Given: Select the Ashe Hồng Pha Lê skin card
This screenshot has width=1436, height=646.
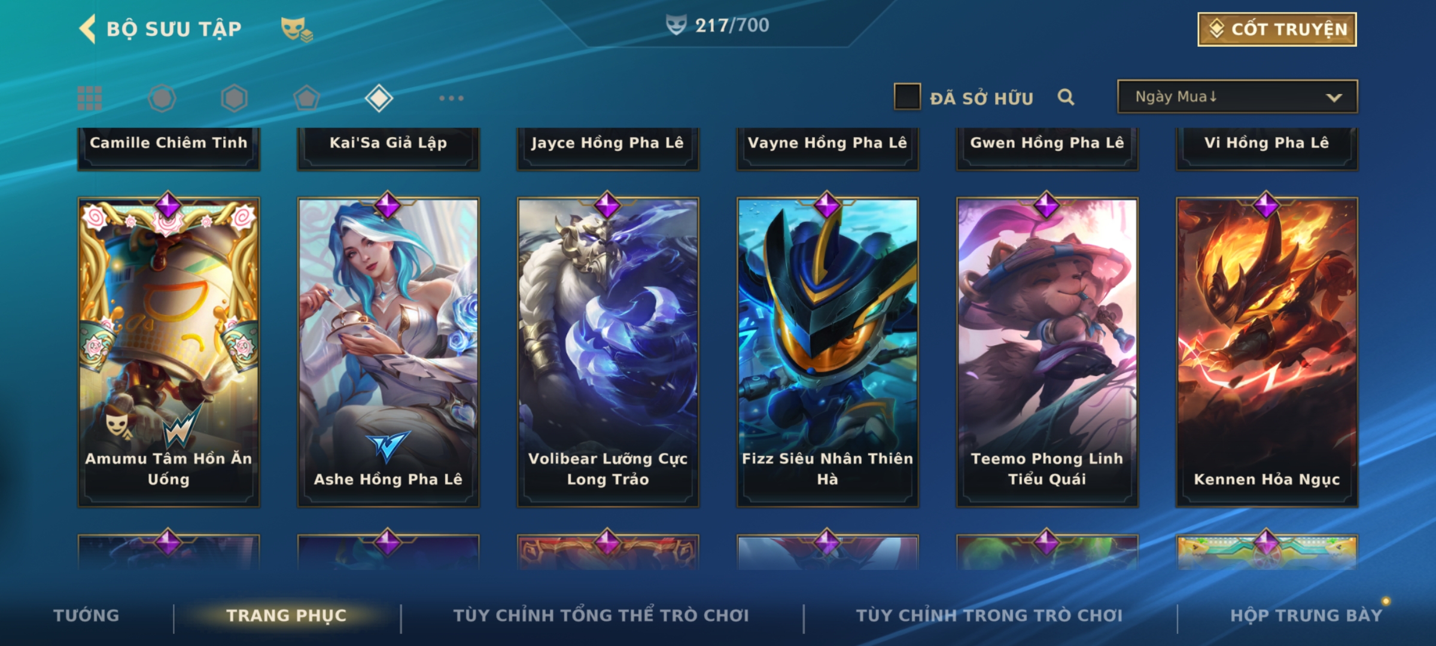Looking at the screenshot, I should click(388, 352).
